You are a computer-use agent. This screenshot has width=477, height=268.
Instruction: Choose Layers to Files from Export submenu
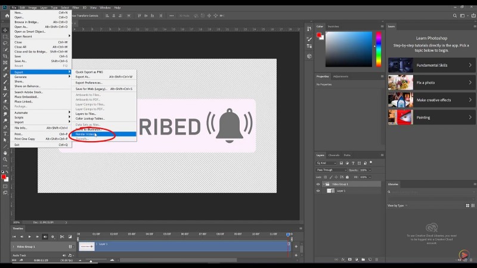tap(104, 114)
